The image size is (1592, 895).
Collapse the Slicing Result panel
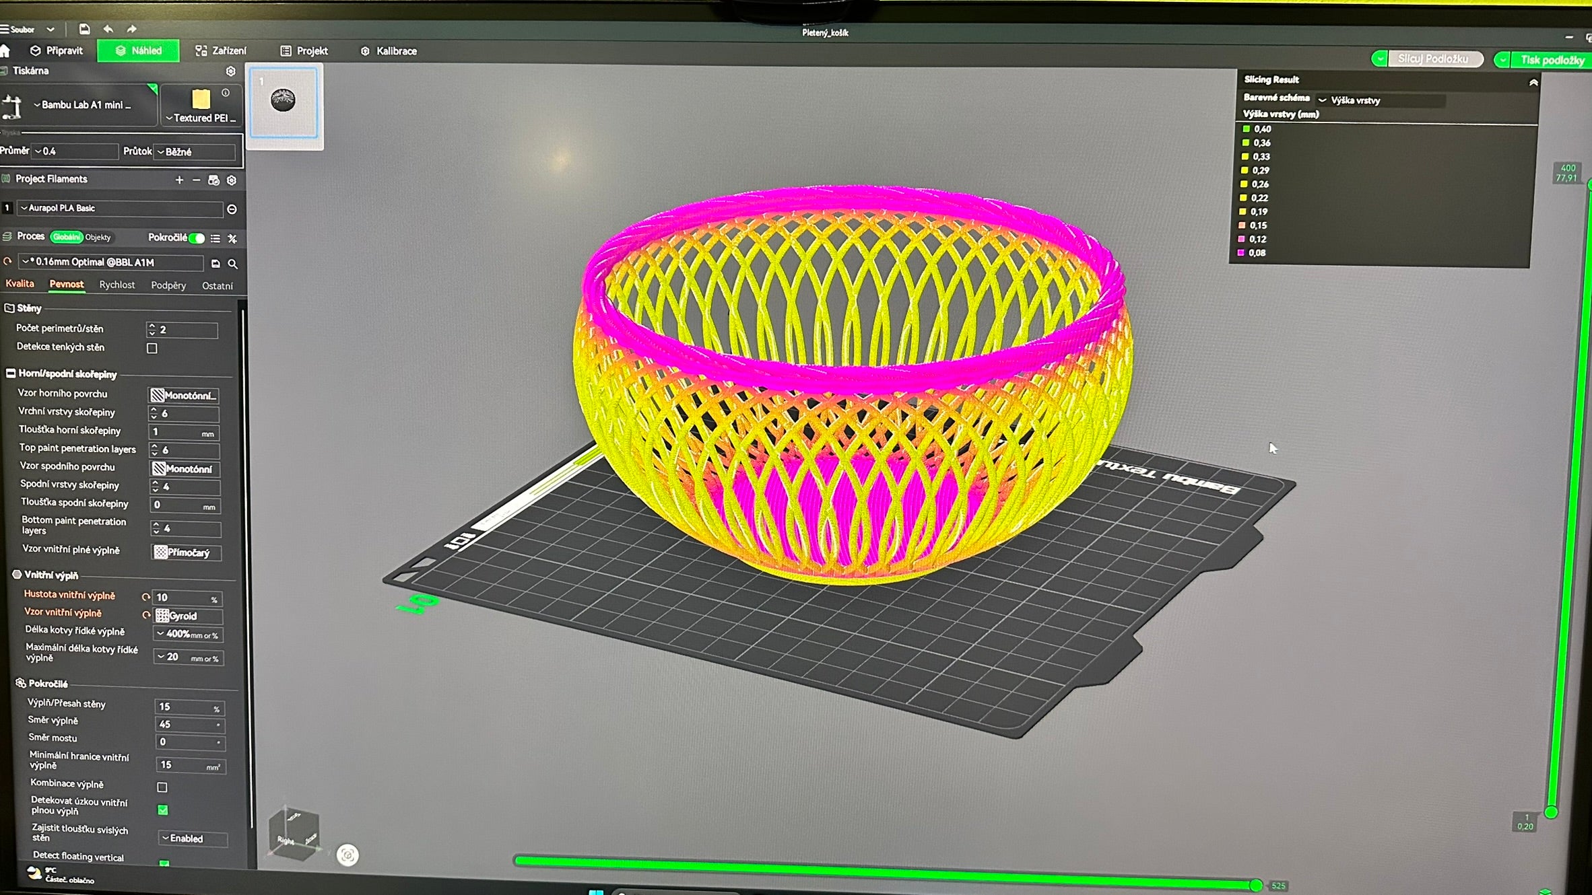coord(1533,83)
